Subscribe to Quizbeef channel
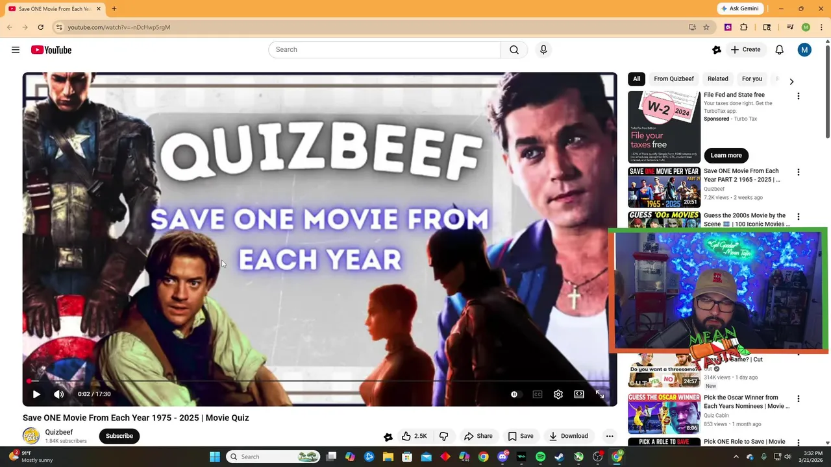 pos(119,436)
